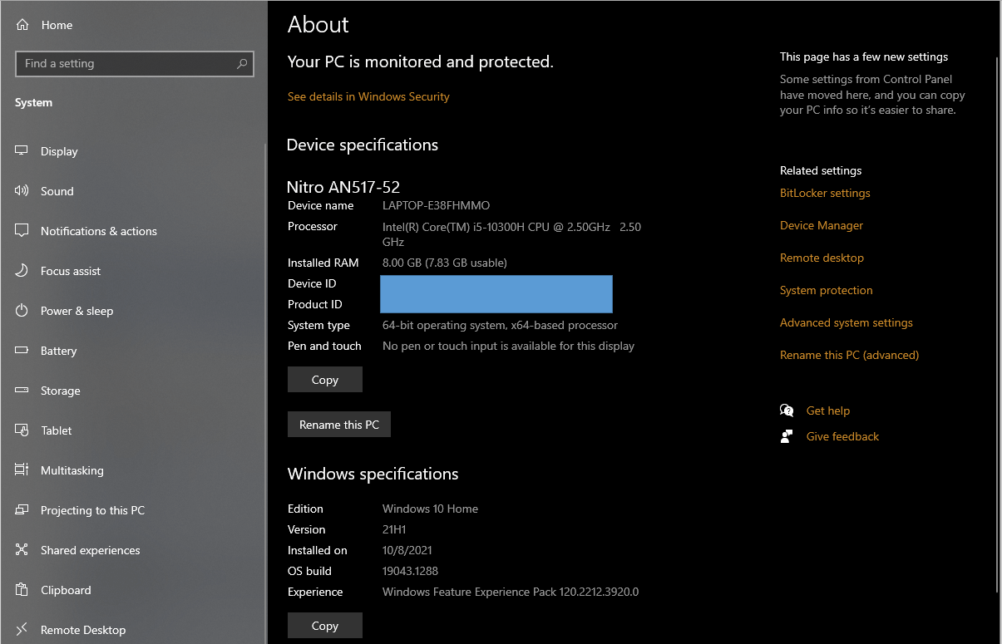Click the Home house icon
The image size is (1002, 644).
[x=22, y=25]
